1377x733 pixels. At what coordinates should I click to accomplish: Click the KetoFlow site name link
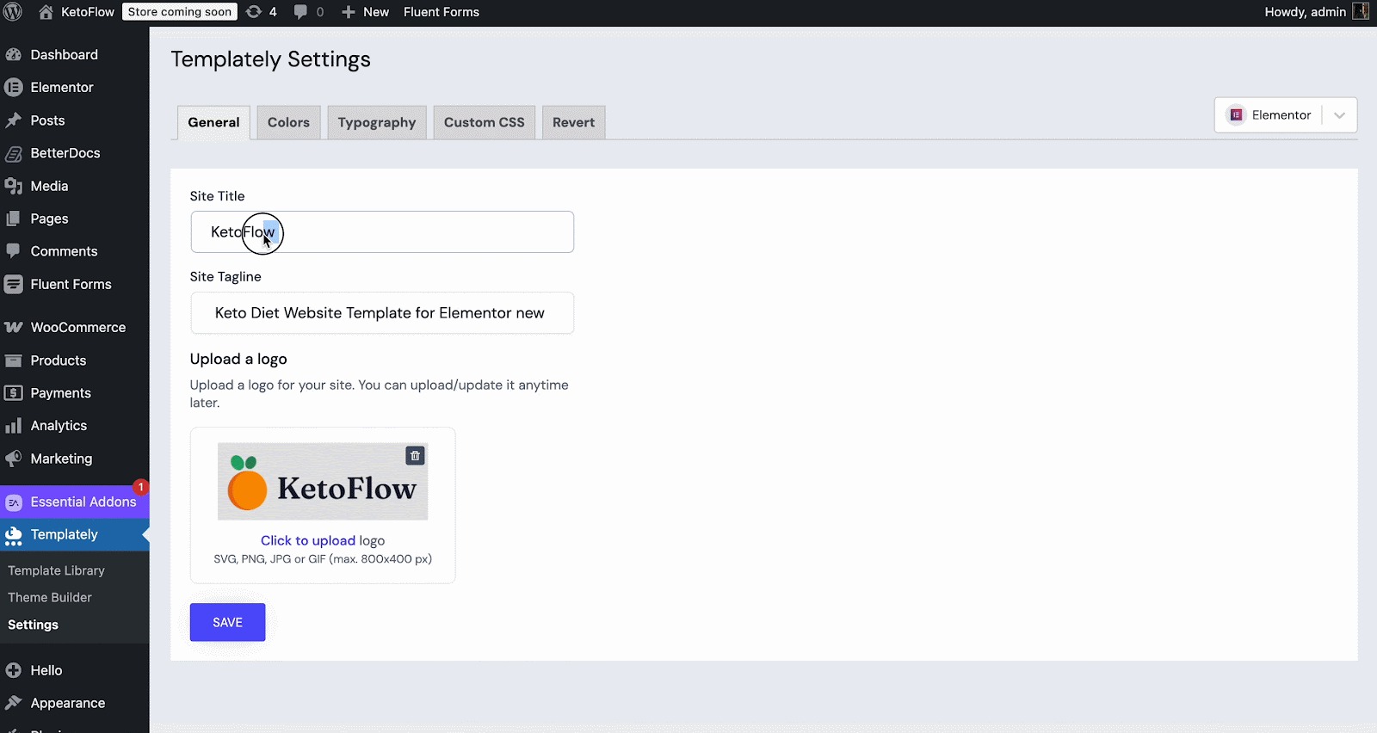[x=88, y=12]
